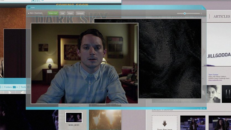The width and height of the screenshot is (231, 130).
Task: Toggle the speaker volume icon
Action: [23, 92]
